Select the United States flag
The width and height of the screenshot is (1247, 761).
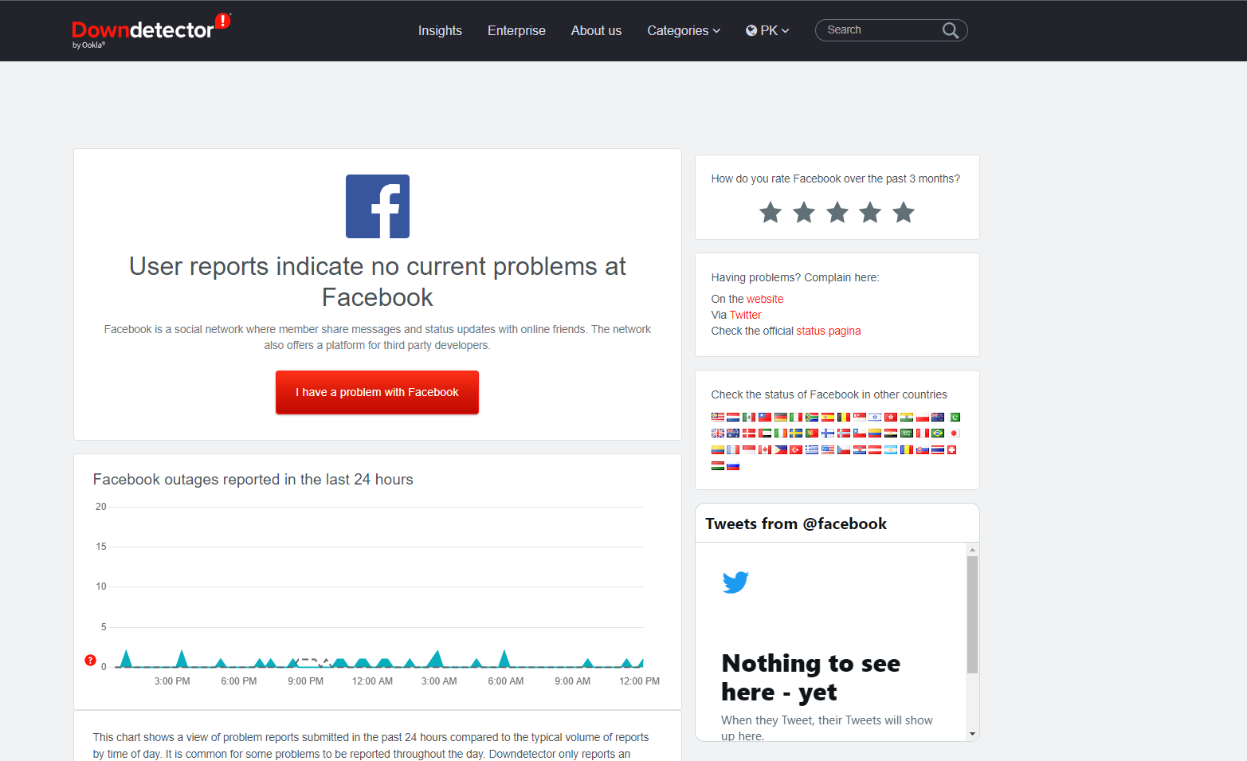(828, 449)
